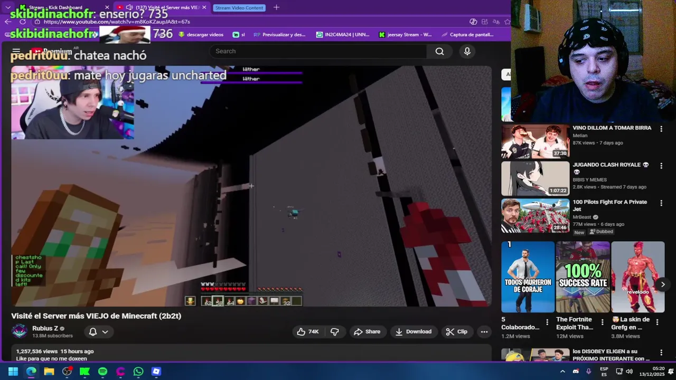Viewport: 676px width, 380px height.
Task: Open File Explorer from taskbar
Action: point(49,372)
